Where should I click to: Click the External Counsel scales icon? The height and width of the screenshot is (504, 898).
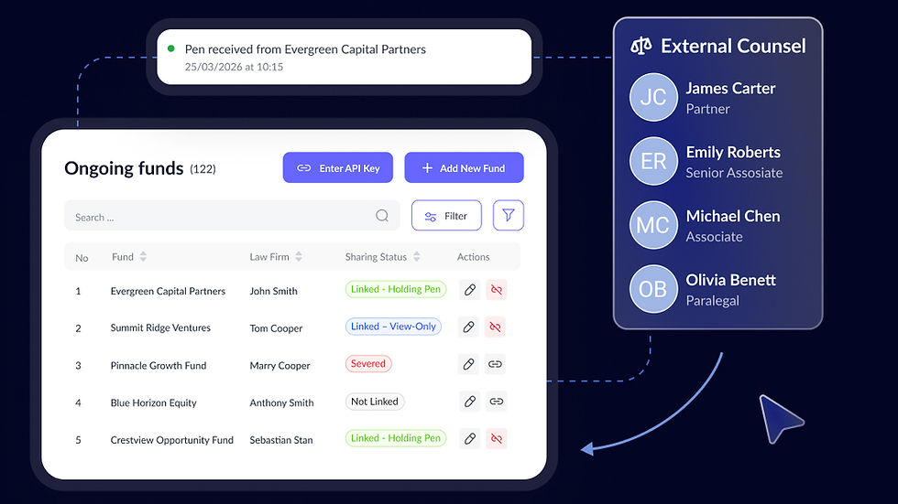coord(641,46)
